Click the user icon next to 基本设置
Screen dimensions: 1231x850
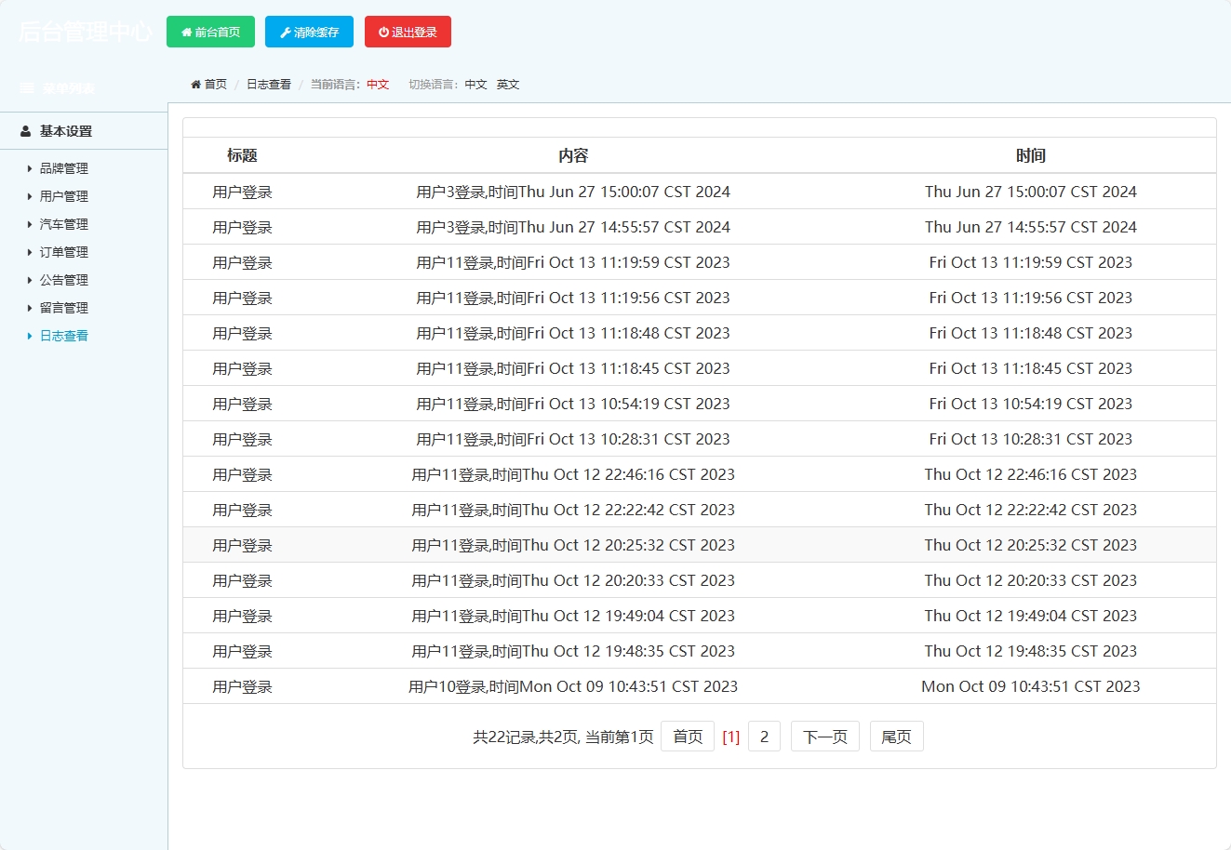click(x=25, y=130)
